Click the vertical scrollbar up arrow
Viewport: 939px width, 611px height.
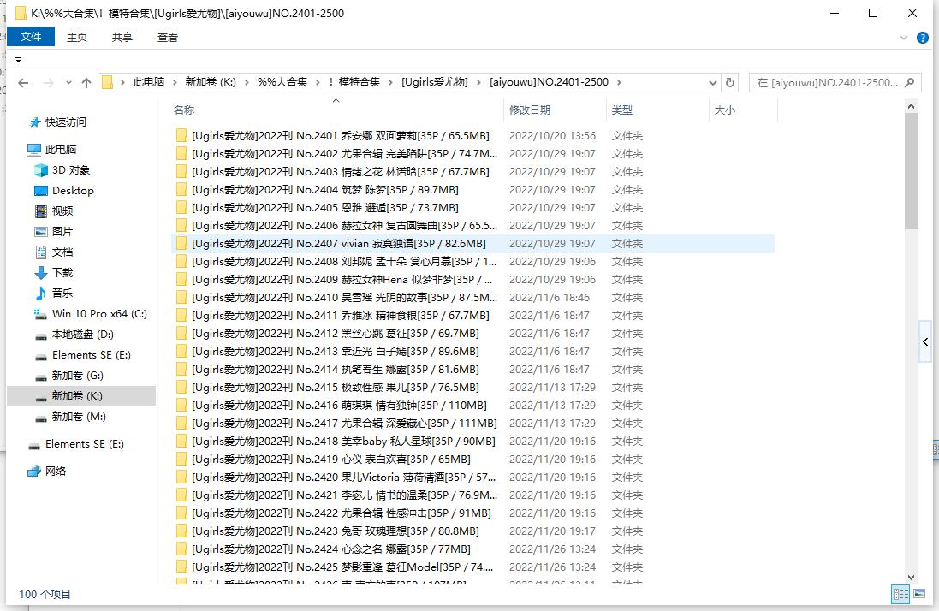(912, 106)
